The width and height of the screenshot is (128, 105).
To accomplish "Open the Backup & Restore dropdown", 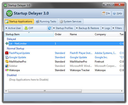I will pos(88,28).
